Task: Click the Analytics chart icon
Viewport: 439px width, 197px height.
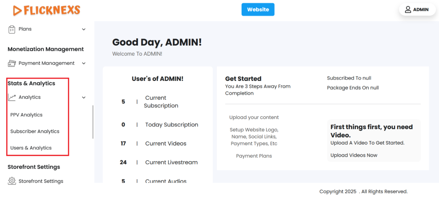Action: (x=12, y=97)
